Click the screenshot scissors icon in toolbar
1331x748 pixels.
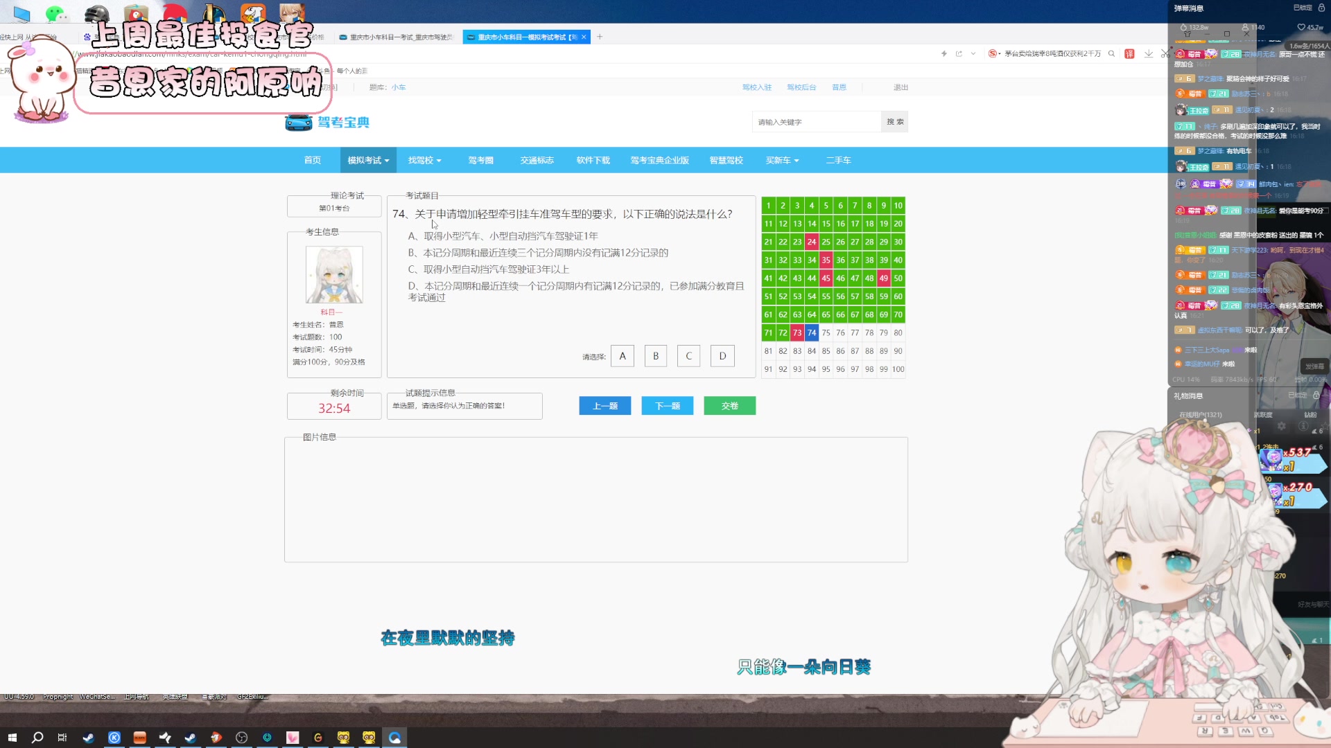(1165, 53)
